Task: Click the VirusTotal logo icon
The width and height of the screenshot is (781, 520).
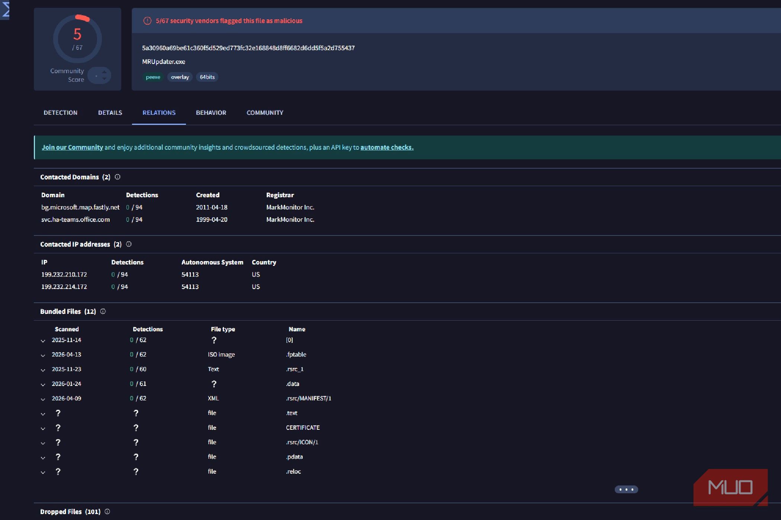Action: (x=5, y=9)
